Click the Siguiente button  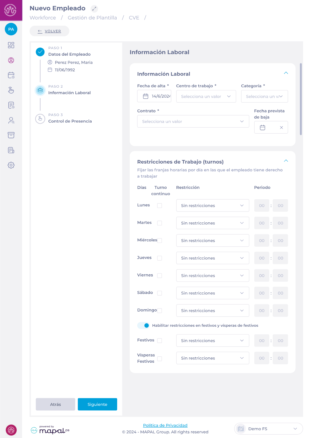coord(97,404)
